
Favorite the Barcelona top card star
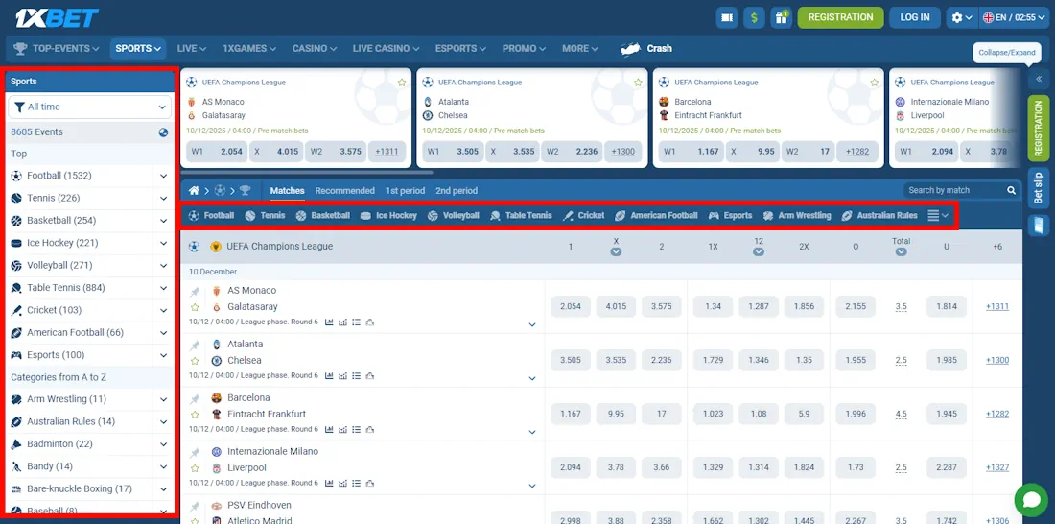[874, 83]
